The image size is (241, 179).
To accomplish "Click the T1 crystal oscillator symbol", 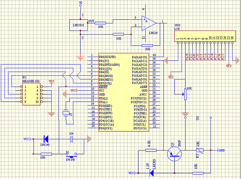I will 66,114.
